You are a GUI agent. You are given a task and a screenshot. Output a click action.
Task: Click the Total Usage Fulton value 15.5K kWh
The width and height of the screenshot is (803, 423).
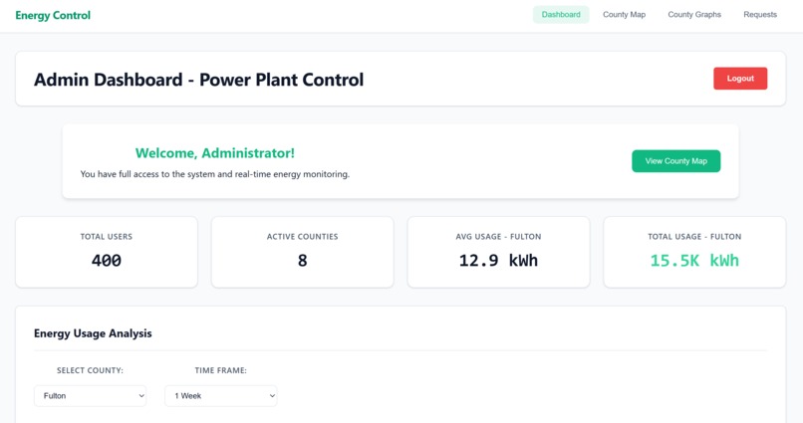point(694,261)
